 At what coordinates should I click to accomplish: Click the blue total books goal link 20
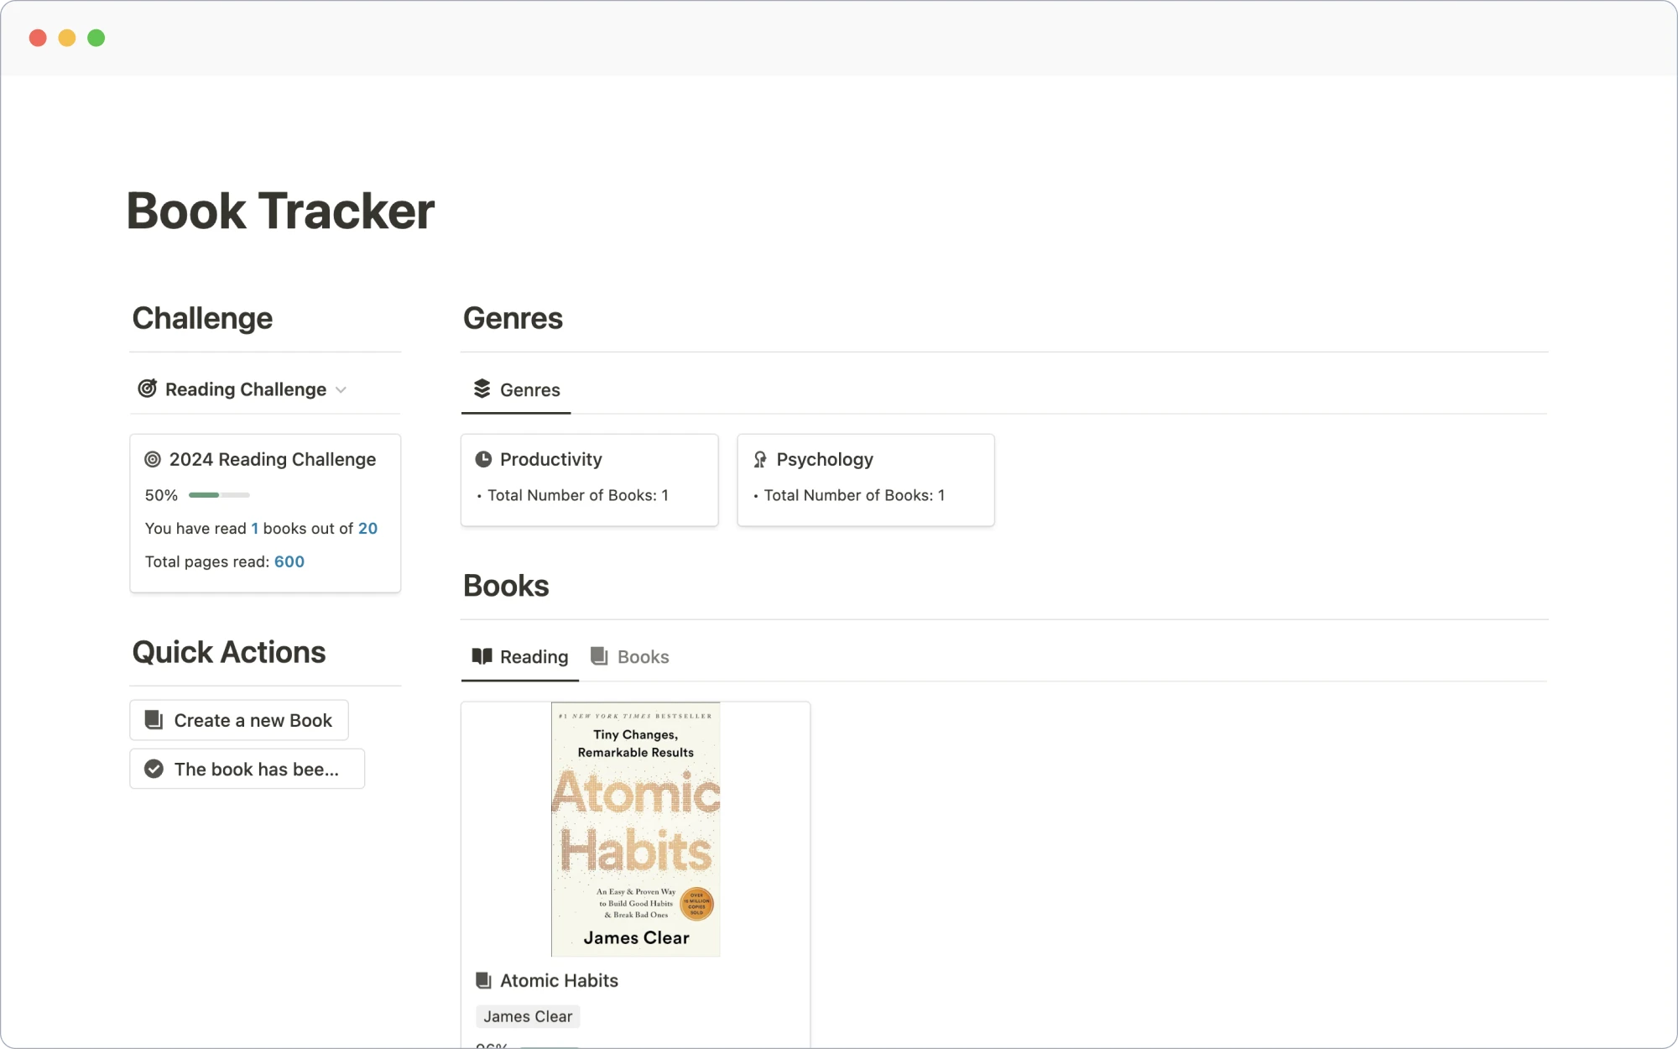[367, 528]
